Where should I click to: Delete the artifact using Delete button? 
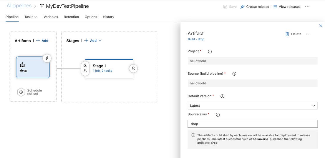(x=294, y=34)
